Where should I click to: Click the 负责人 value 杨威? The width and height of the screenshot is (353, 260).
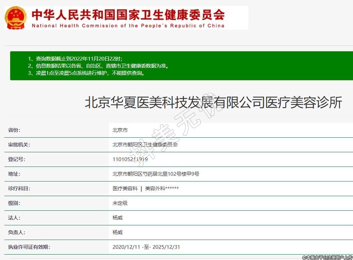coord(117,232)
